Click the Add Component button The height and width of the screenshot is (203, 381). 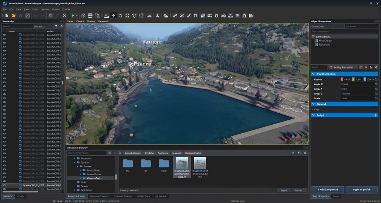(x=327, y=189)
